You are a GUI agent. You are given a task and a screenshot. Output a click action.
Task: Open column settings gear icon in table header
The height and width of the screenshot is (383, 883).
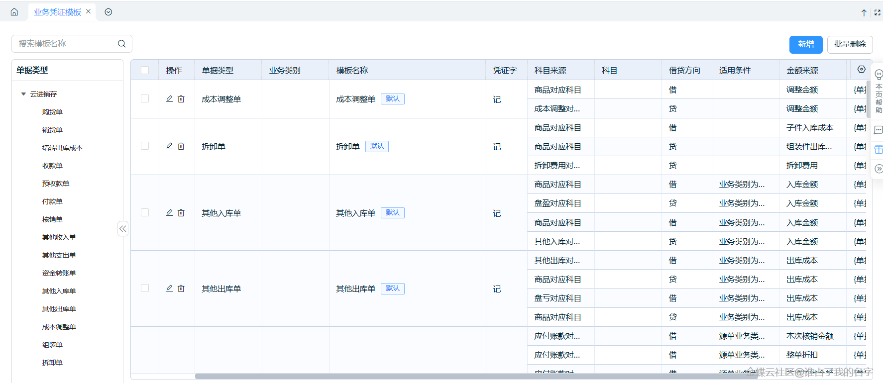click(861, 70)
